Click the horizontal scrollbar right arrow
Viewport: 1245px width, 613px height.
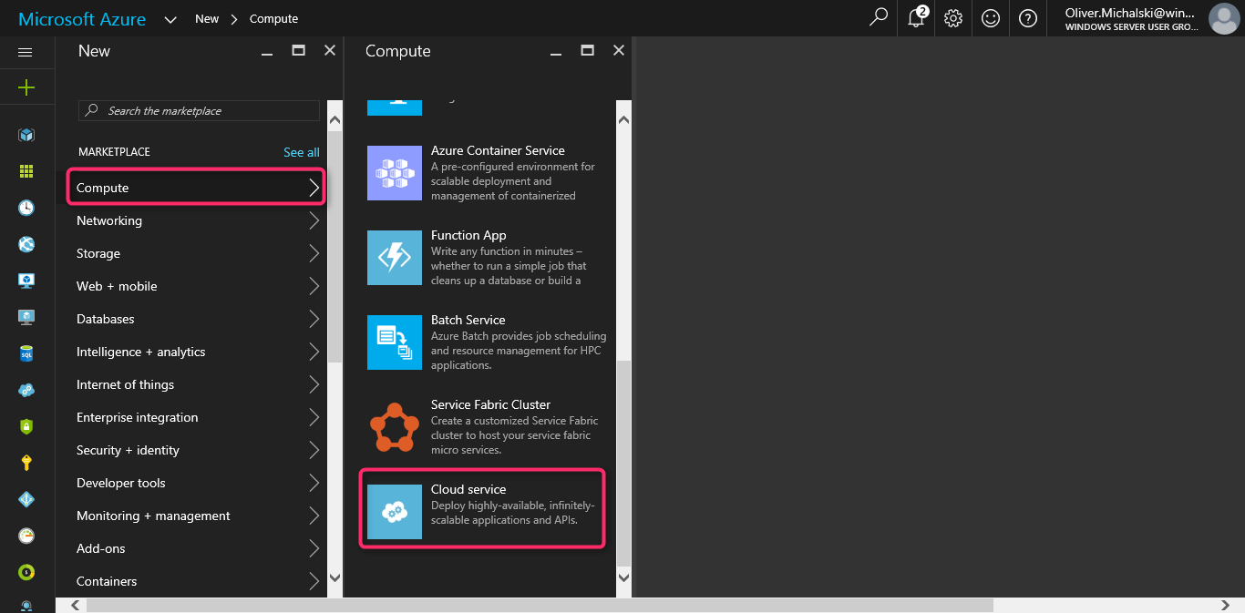click(1226, 606)
